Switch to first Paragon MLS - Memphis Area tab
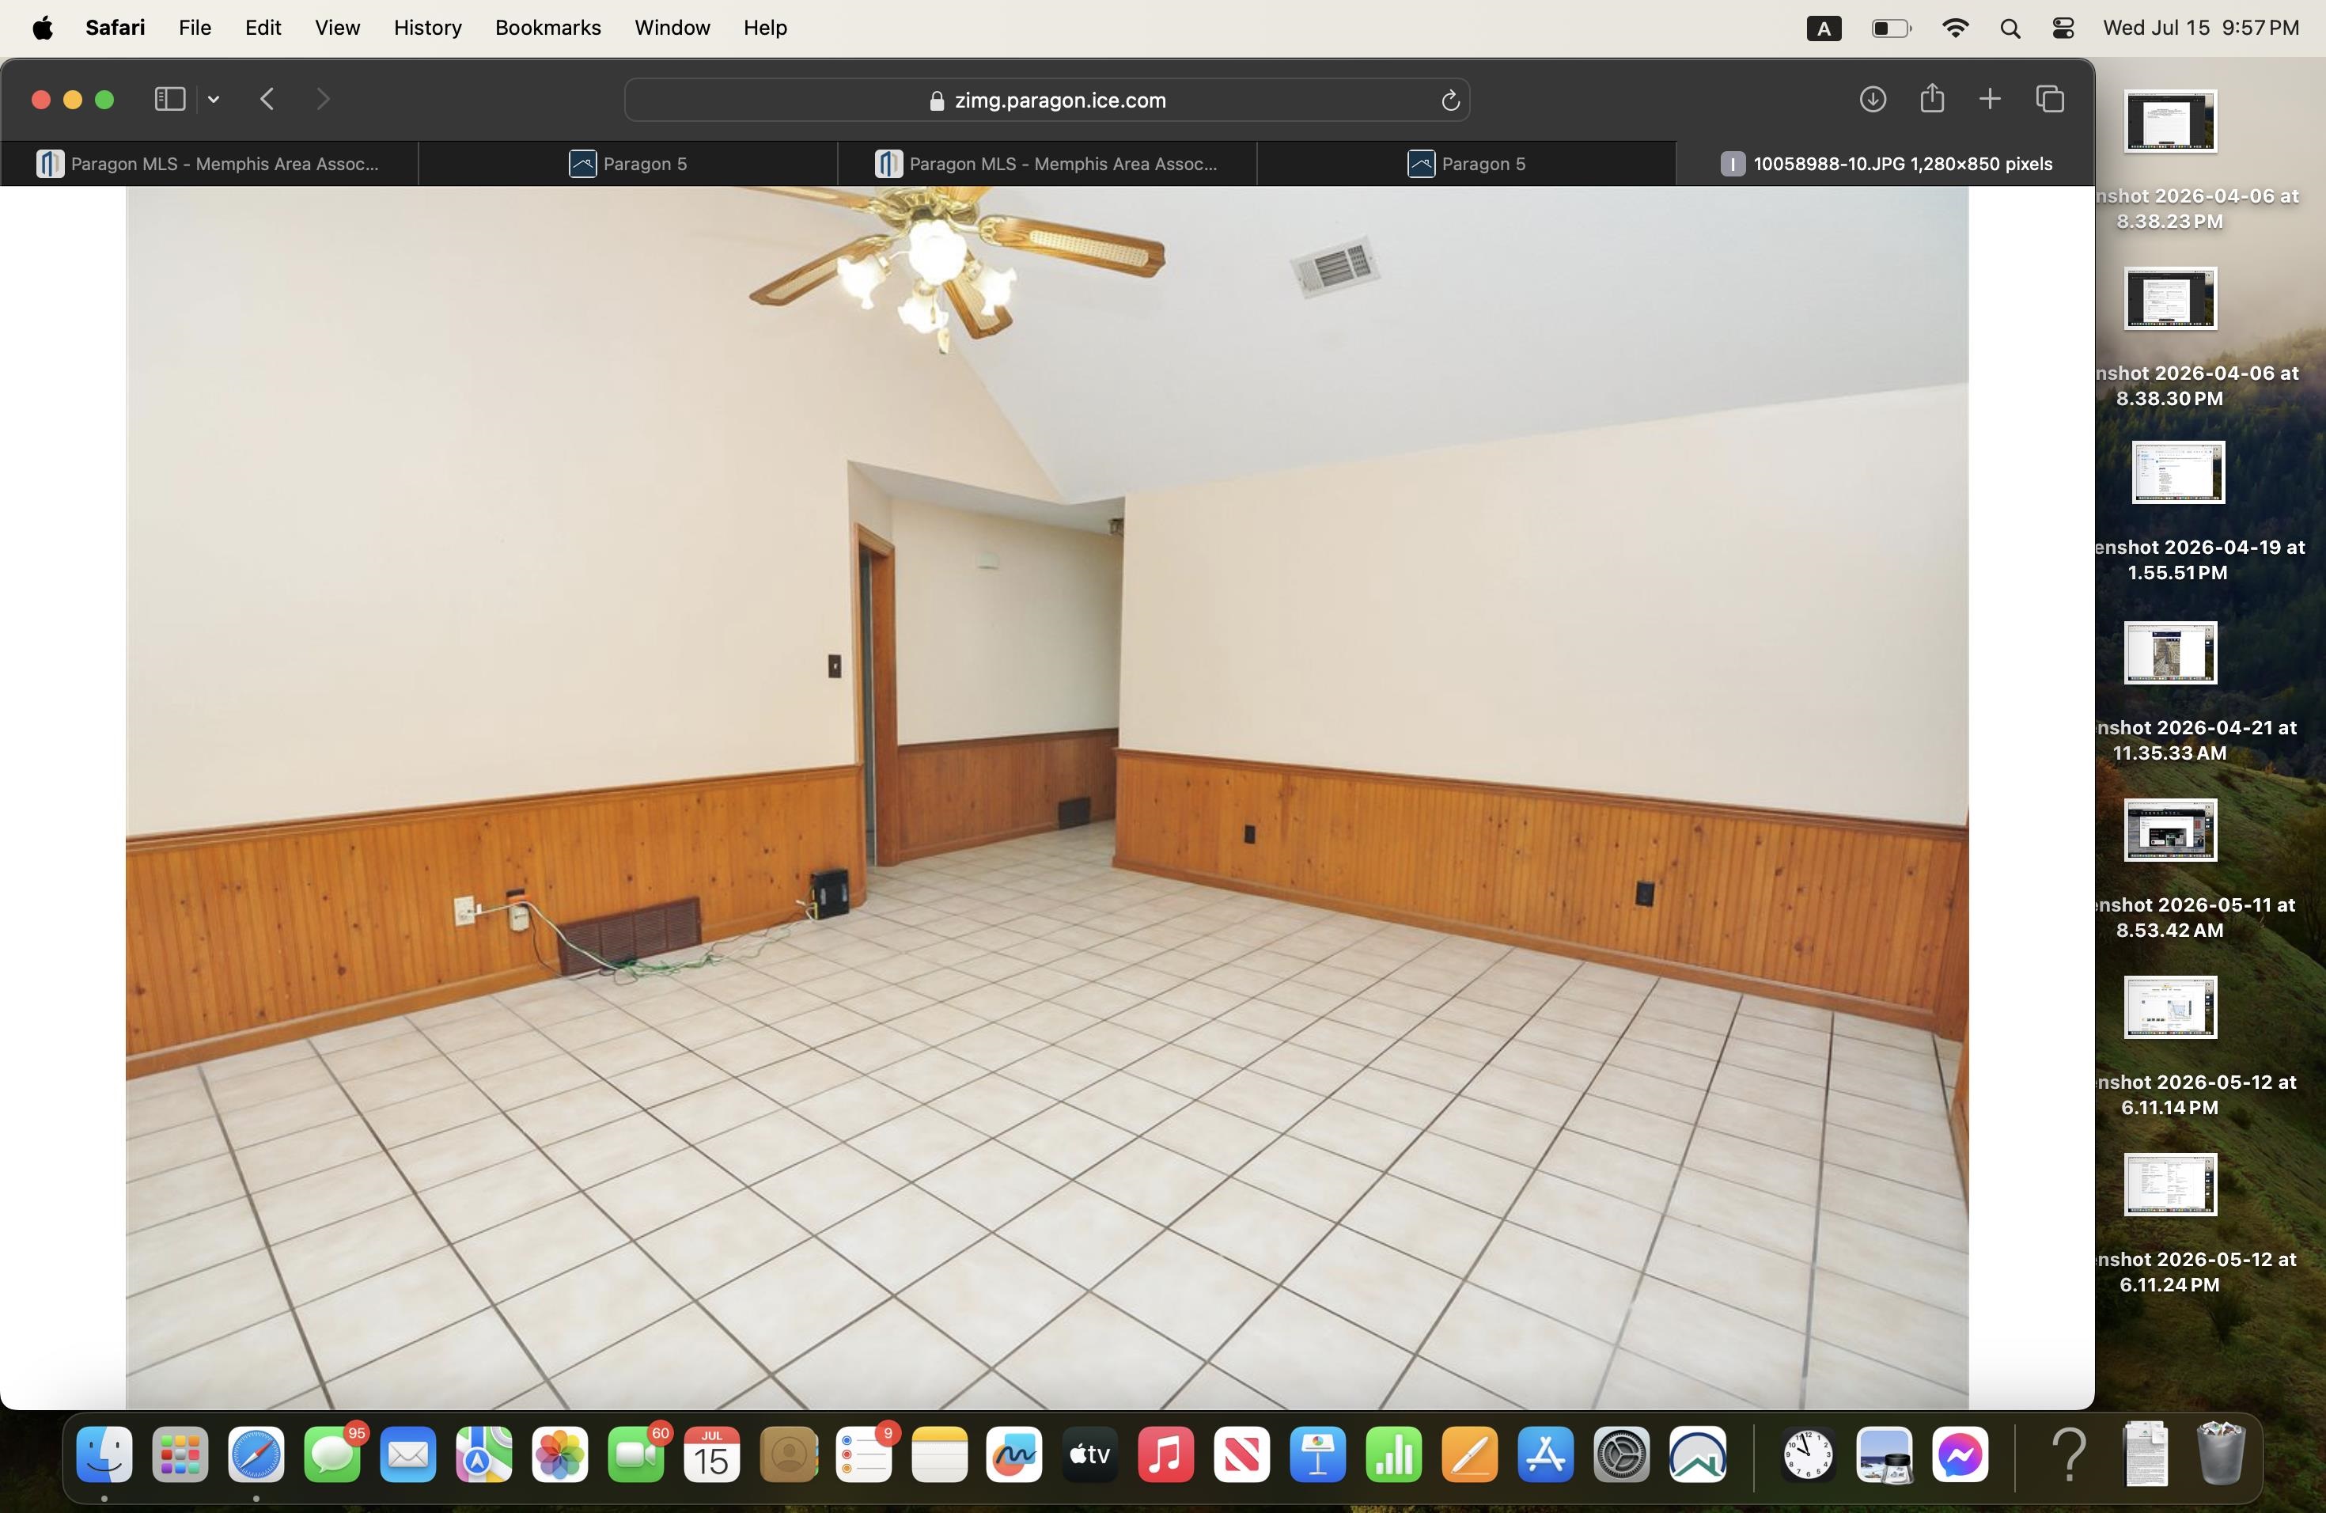This screenshot has height=1513, width=2326. tap(209, 163)
